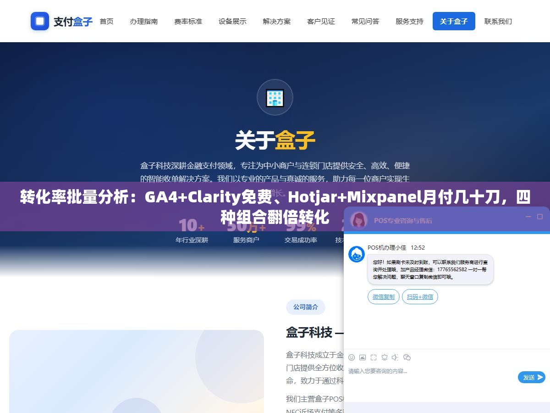Viewport: 550px width, 413px height.
Task: Open the 客户见证 page
Action: coord(321,21)
